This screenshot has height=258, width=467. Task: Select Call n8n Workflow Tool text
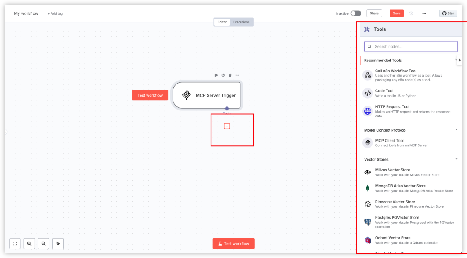(396, 71)
